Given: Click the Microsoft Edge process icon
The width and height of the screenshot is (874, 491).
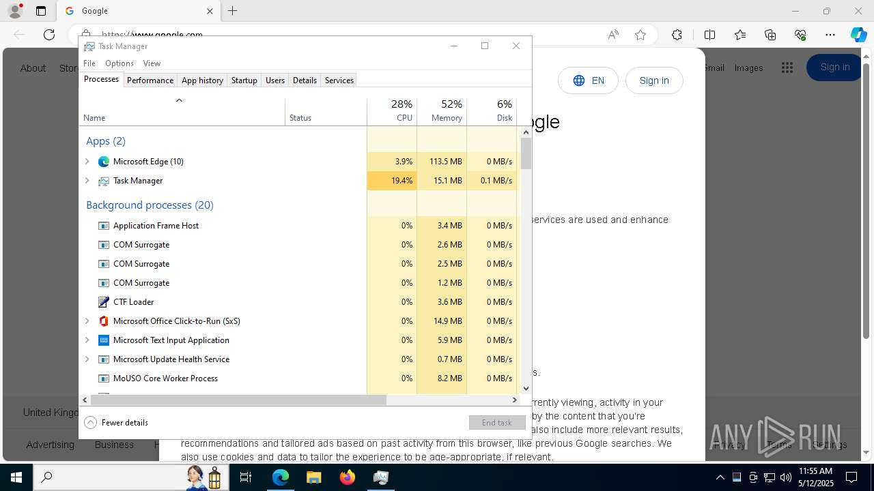Looking at the screenshot, I should tap(104, 162).
